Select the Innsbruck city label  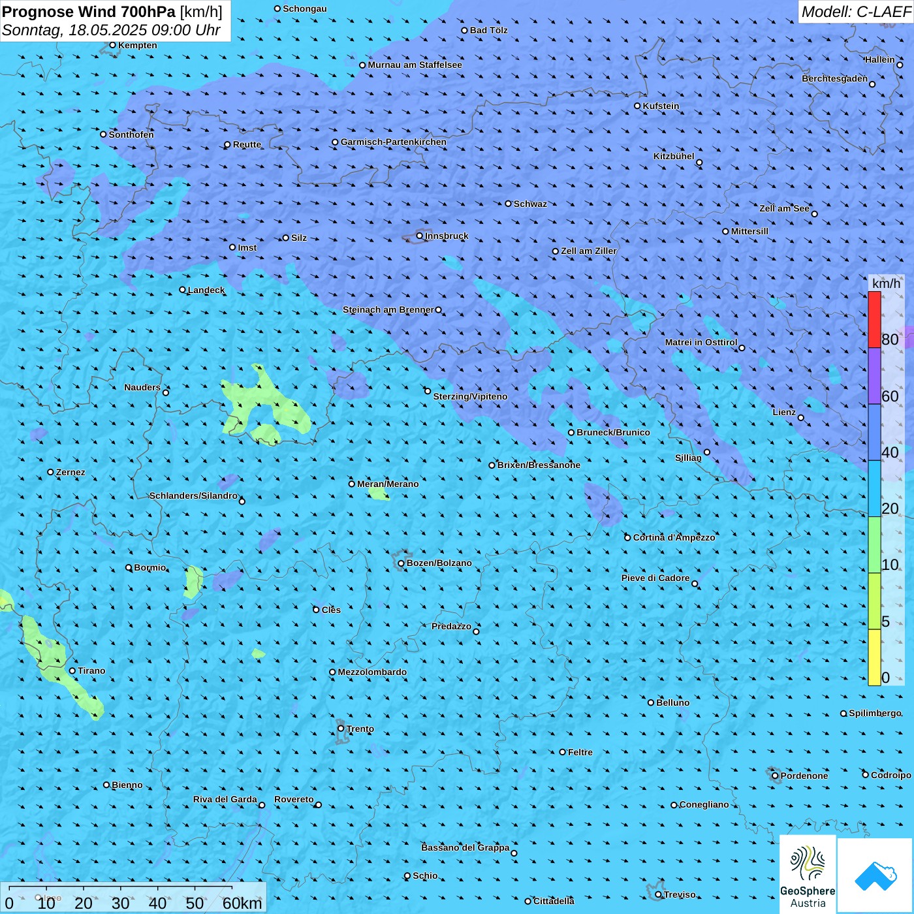[x=447, y=236]
